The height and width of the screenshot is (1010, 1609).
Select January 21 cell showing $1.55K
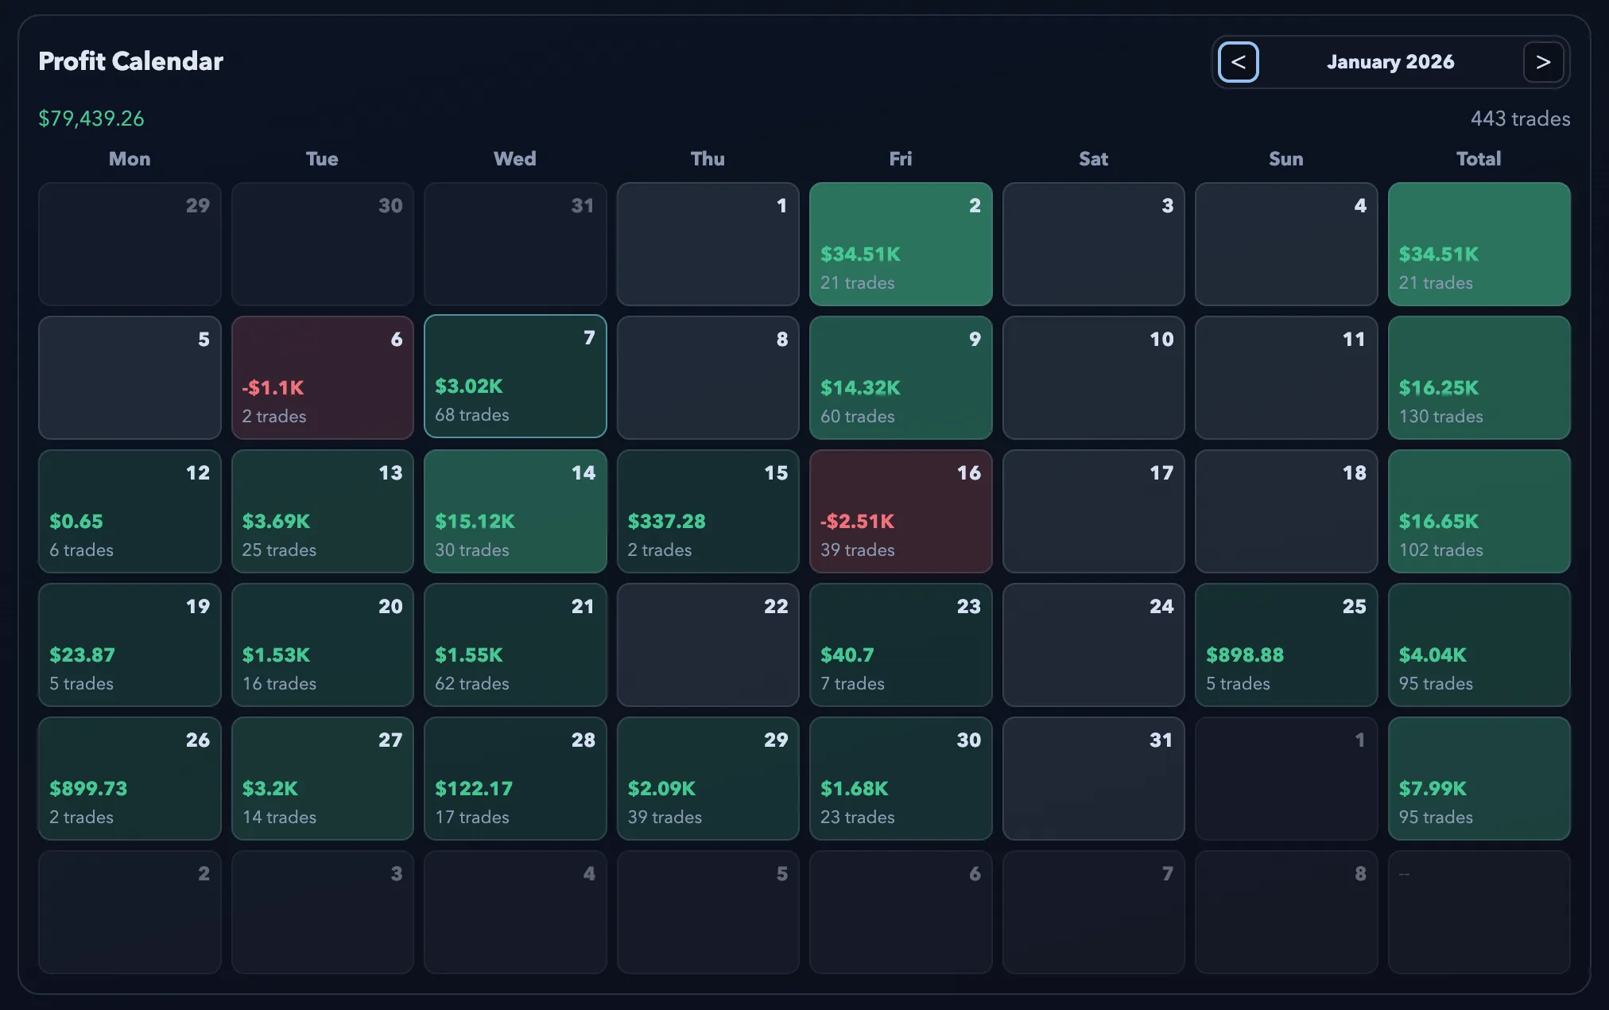(x=515, y=645)
